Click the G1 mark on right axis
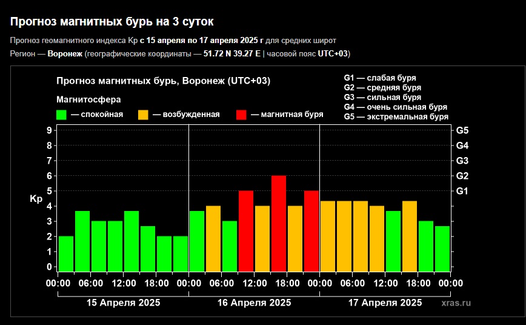The width and height of the screenshot is (526, 325). click(462, 191)
